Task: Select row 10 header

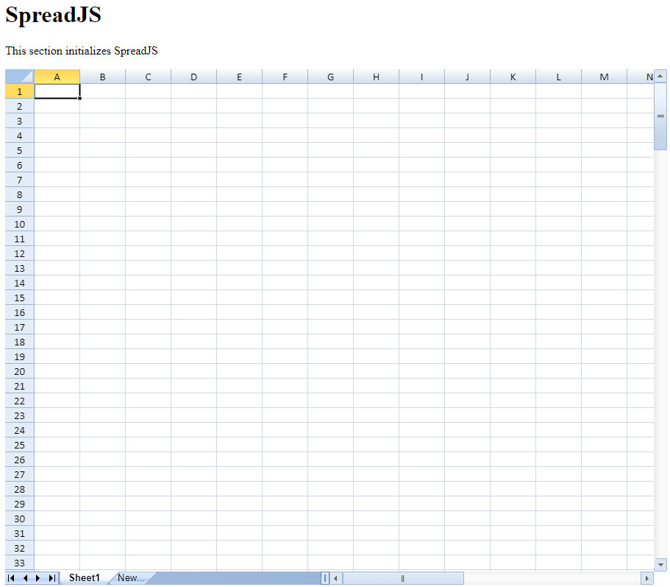Action: (x=20, y=224)
